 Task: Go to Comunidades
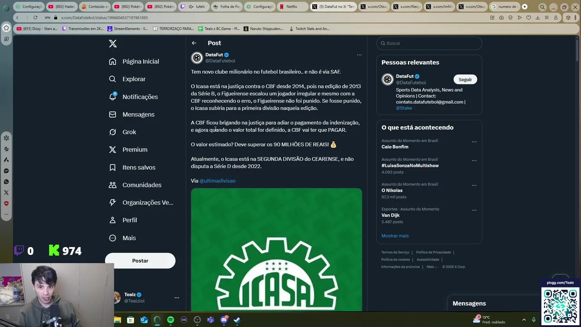click(x=135, y=185)
